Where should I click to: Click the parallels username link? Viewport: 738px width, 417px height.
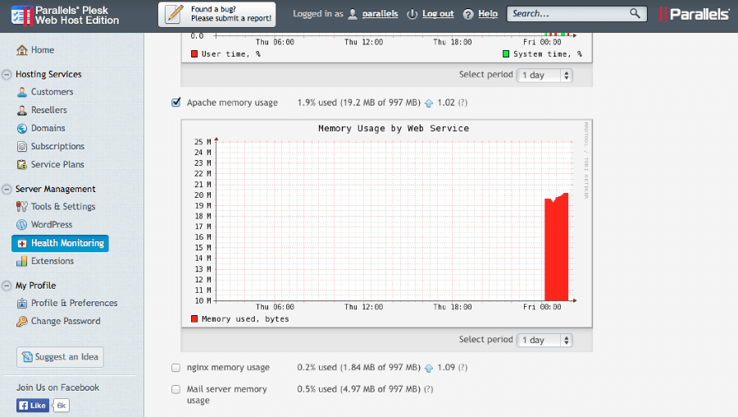click(x=380, y=14)
